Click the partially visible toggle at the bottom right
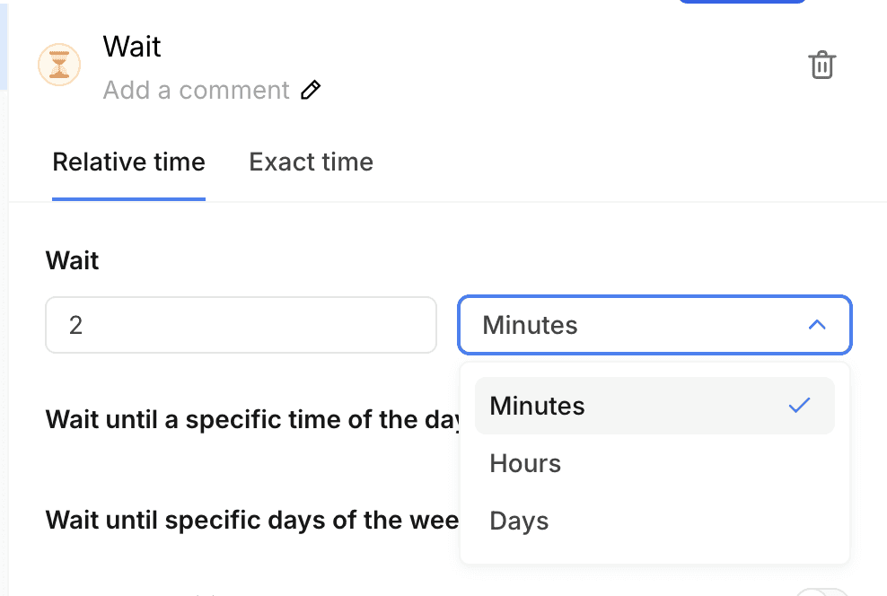 821,592
